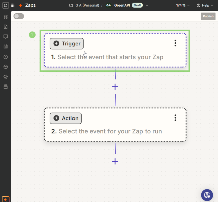
Task: Open the clock history icon in sidebar
Action: (x=6, y=57)
